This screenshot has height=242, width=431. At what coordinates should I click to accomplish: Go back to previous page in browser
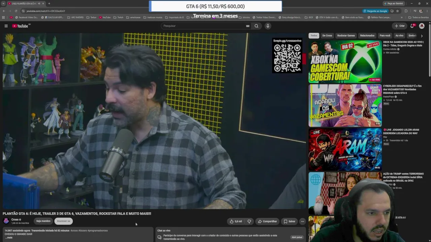pyautogui.click(x=4, y=11)
